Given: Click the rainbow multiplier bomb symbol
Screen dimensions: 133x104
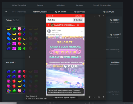Looking at the screenshot, I should click(9, 91).
